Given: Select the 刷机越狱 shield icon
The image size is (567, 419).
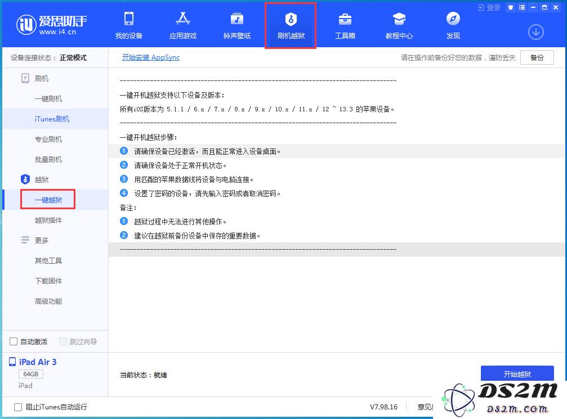Looking at the screenshot, I should click(291, 19).
